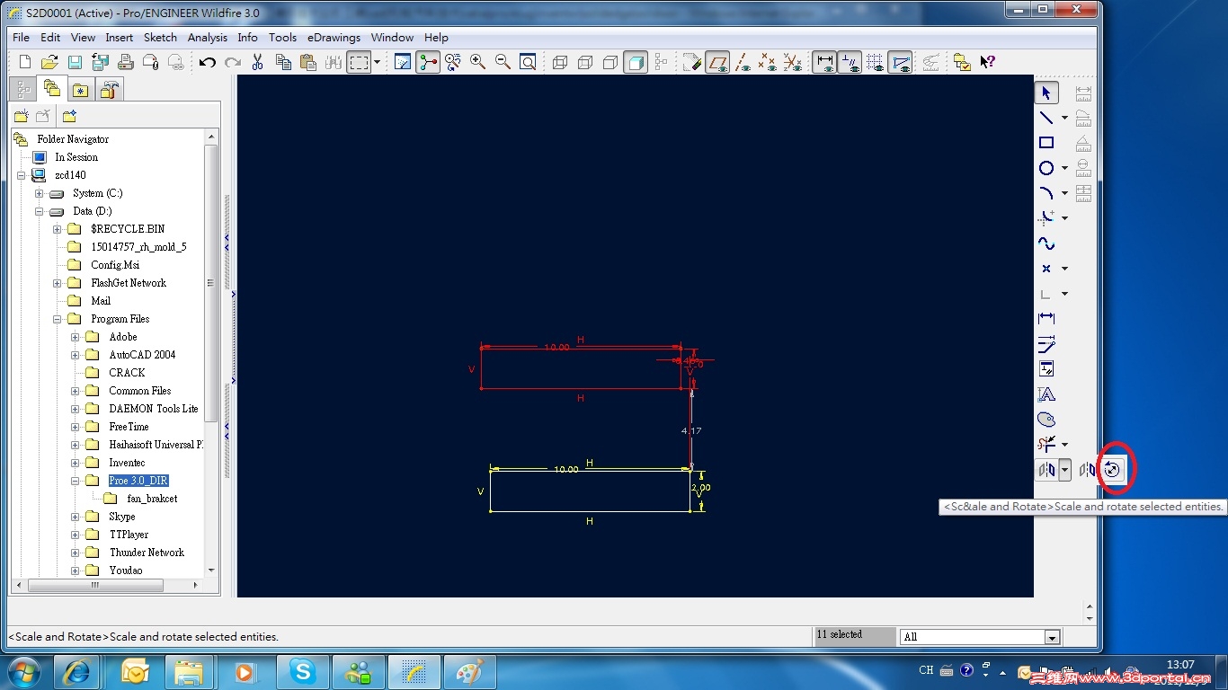The image size is (1228, 690).
Task: Select the CRACK folder
Action: [127, 373]
